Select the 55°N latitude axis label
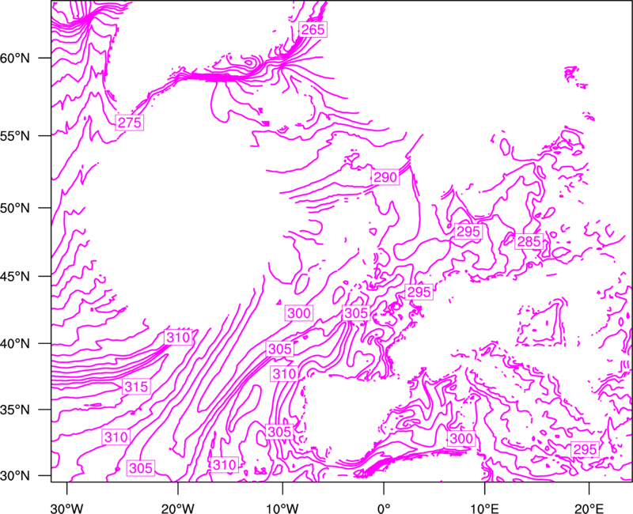This screenshot has width=633, height=514. coord(15,136)
